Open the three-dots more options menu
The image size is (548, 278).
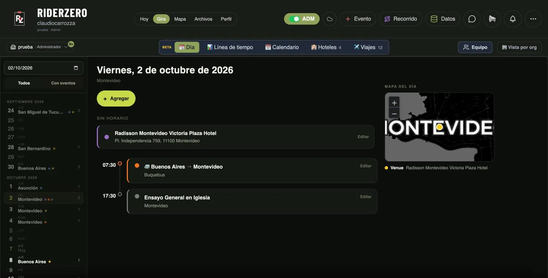pos(533,19)
